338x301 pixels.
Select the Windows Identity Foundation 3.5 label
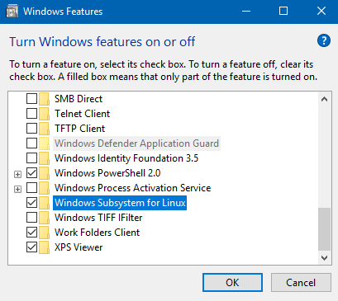126,158
